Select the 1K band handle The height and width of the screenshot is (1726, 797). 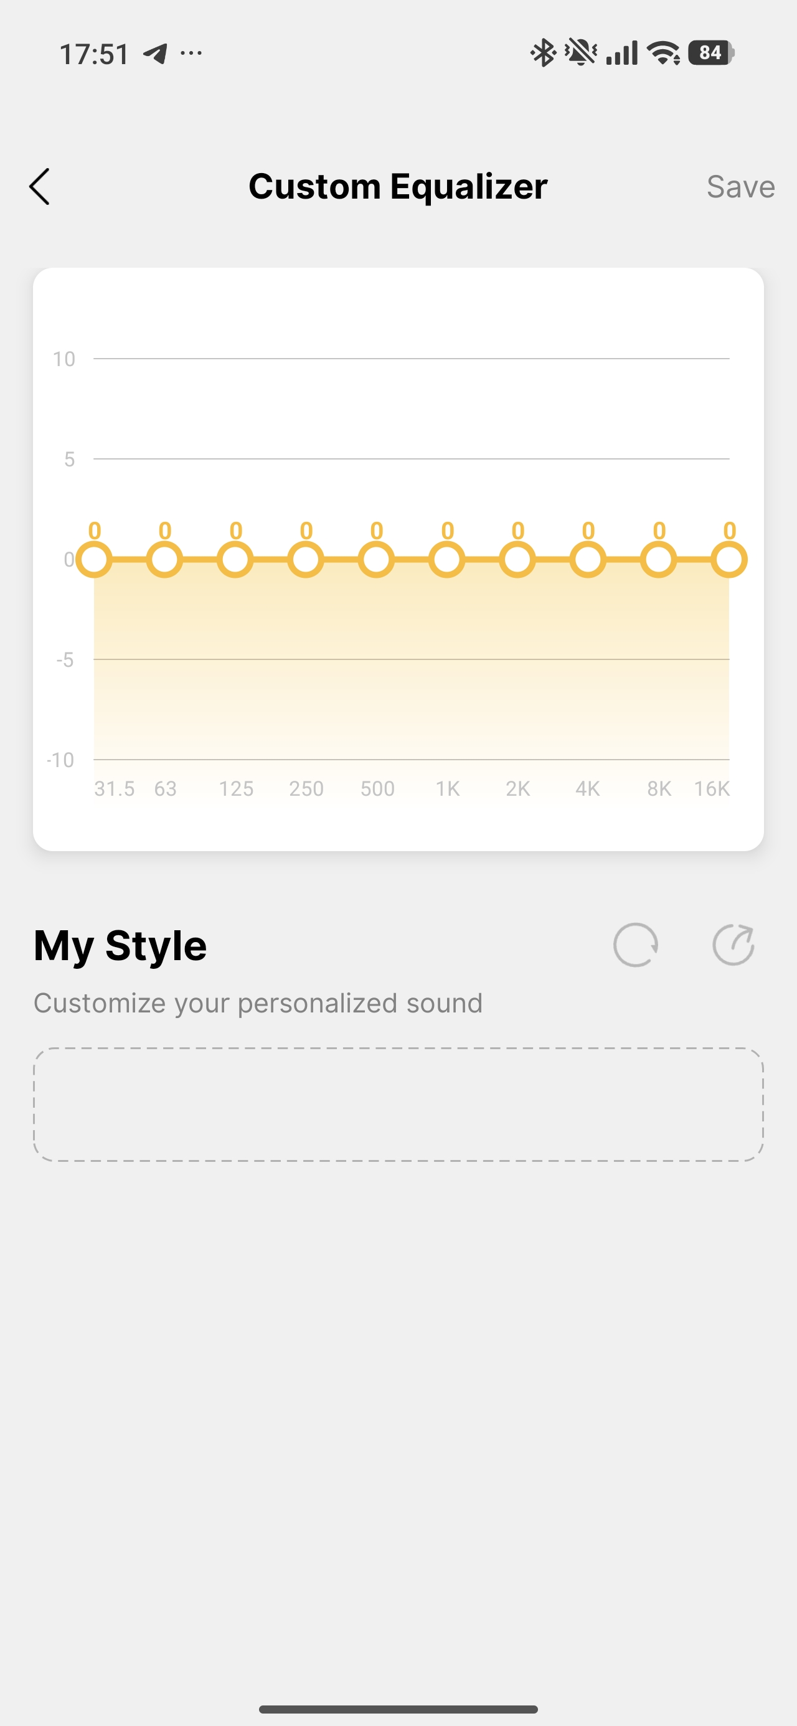pyautogui.click(x=447, y=560)
